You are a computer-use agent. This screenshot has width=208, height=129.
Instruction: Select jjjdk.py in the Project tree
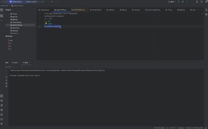point(14,19)
